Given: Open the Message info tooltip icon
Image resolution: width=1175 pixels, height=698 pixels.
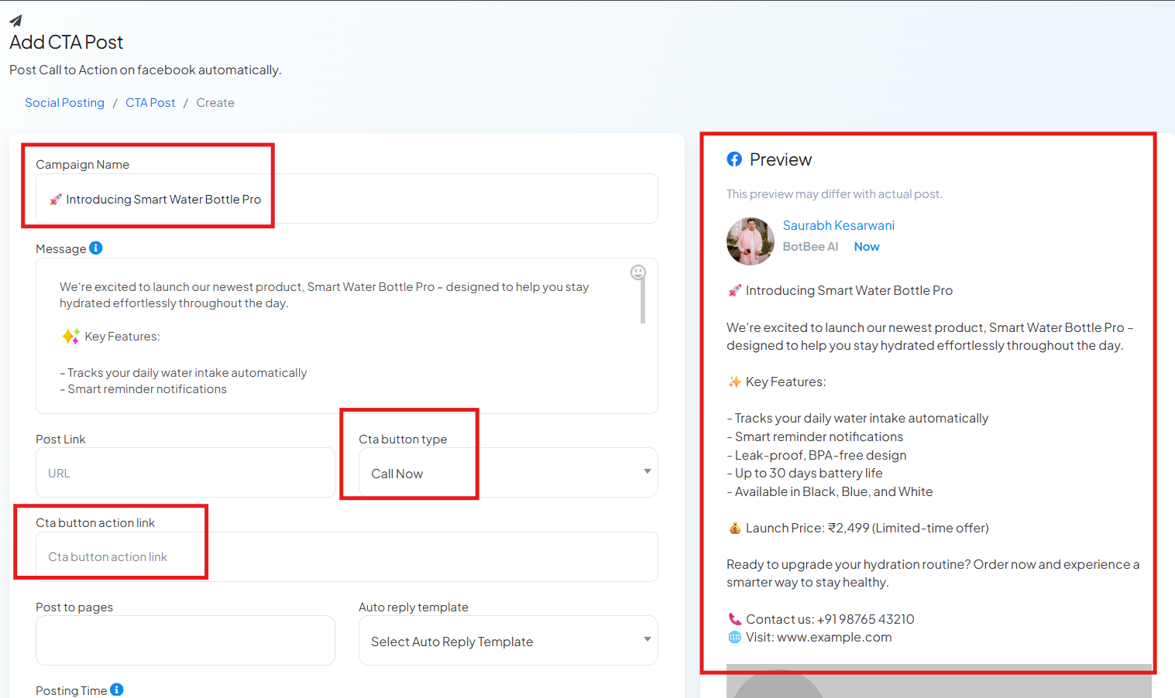Looking at the screenshot, I should (x=96, y=248).
